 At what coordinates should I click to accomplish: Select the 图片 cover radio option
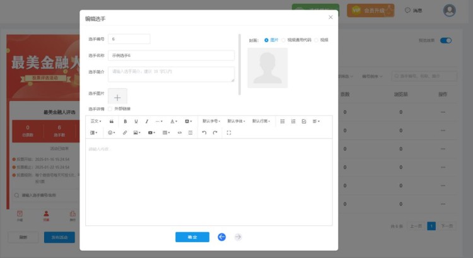[266, 40]
